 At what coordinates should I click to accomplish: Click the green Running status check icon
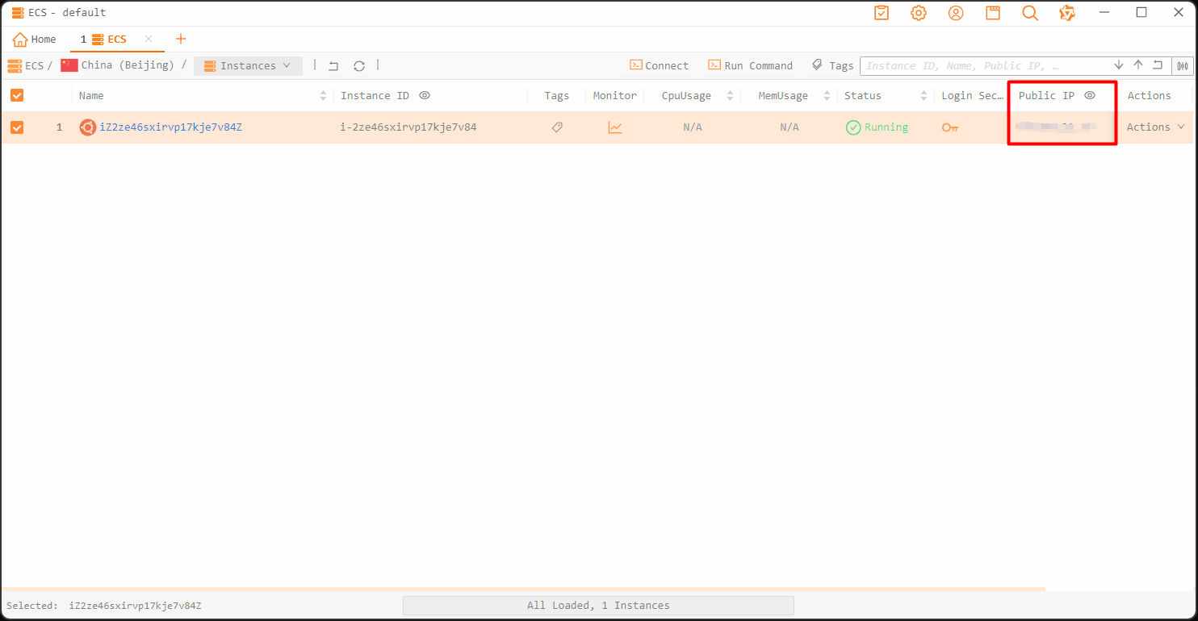853,127
